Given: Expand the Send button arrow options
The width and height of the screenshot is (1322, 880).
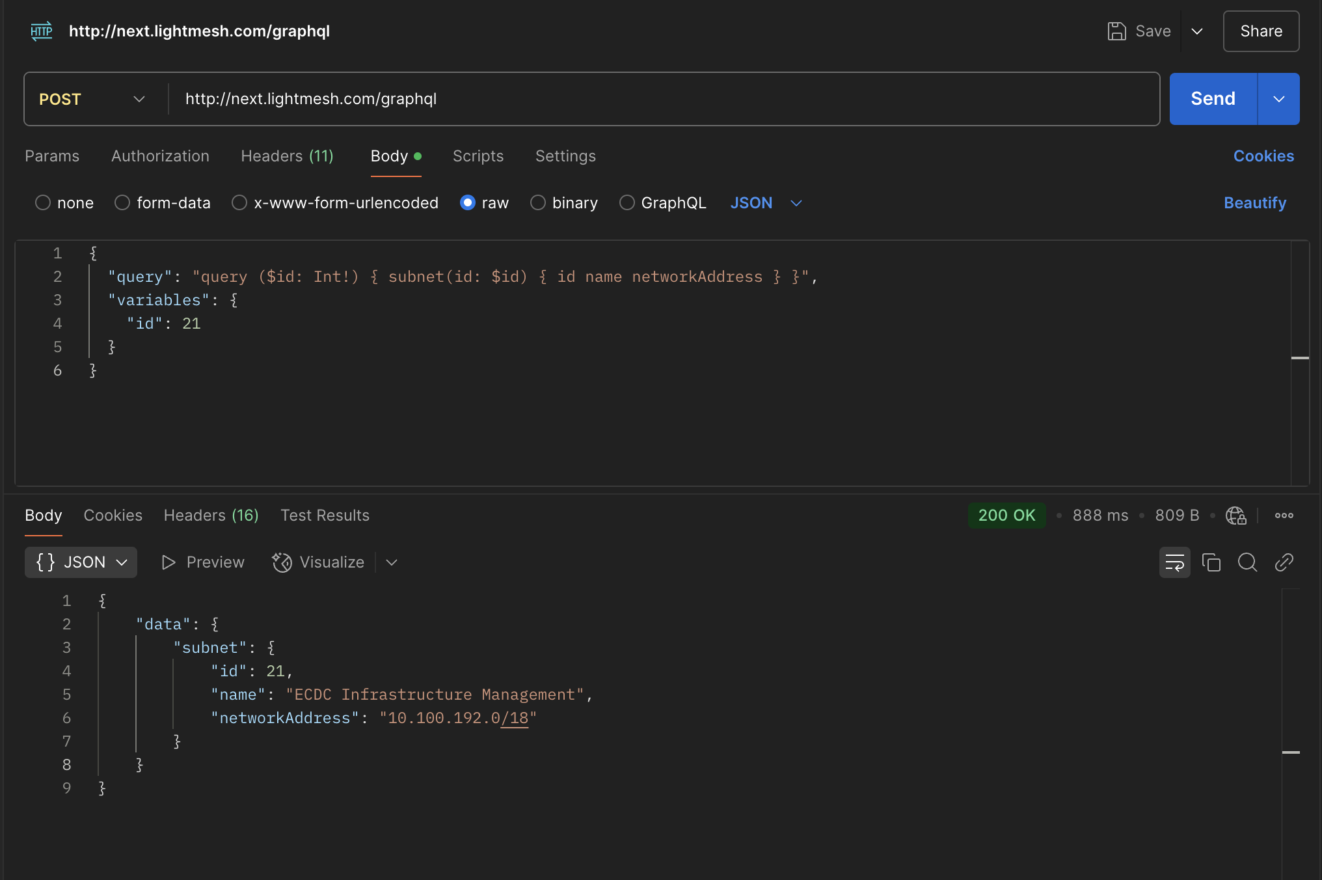Looking at the screenshot, I should coord(1278,99).
